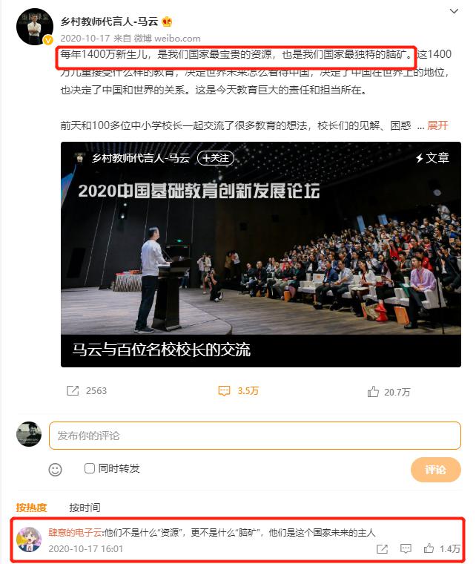Click the crown membership badge icon
Viewport: 476px width, 564px height.
tap(167, 22)
